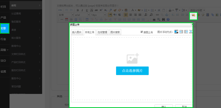Center align text in editor toolbar
The width and height of the screenshot is (221, 108).
pos(131,15)
